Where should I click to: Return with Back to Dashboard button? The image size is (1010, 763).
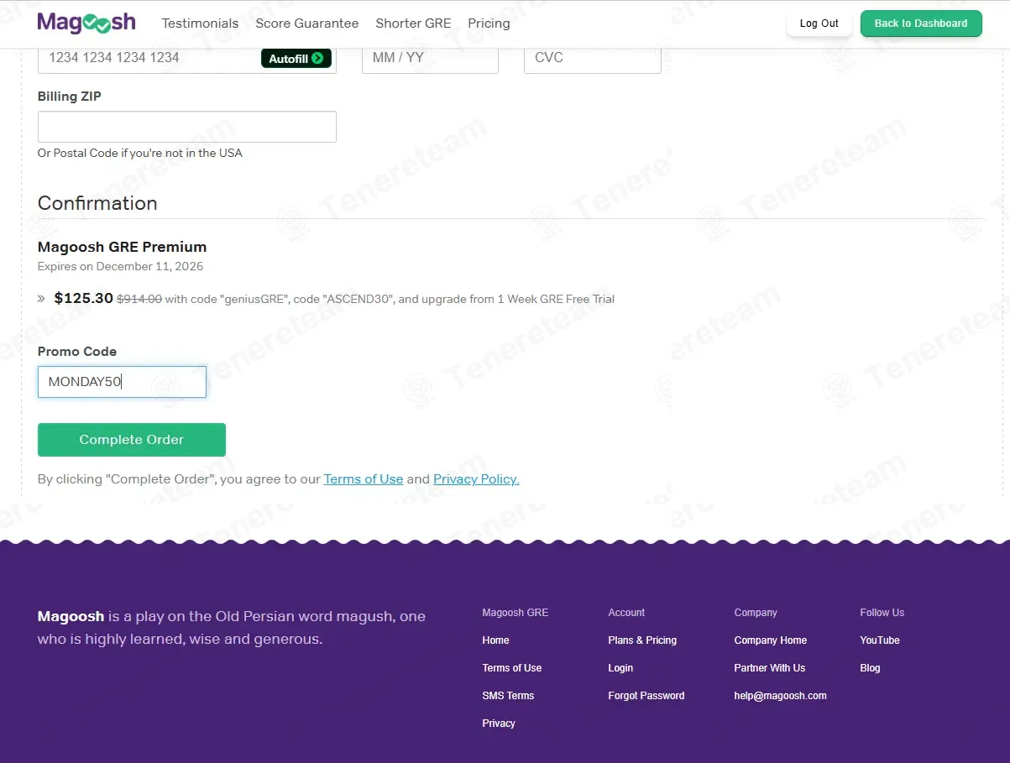pos(921,24)
